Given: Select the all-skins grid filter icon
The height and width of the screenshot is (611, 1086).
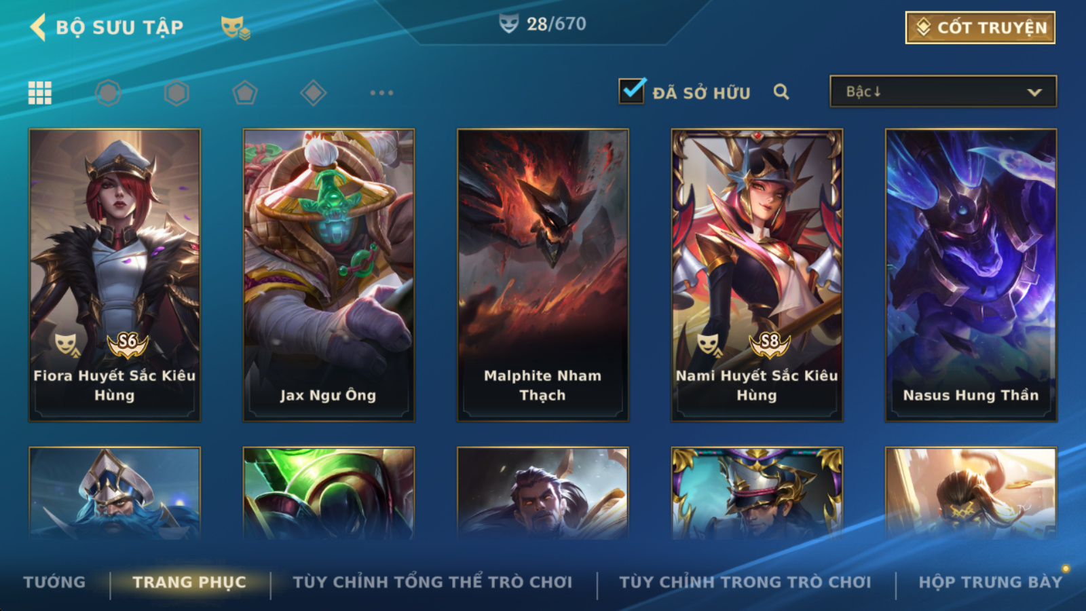Looking at the screenshot, I should [40, 93].
